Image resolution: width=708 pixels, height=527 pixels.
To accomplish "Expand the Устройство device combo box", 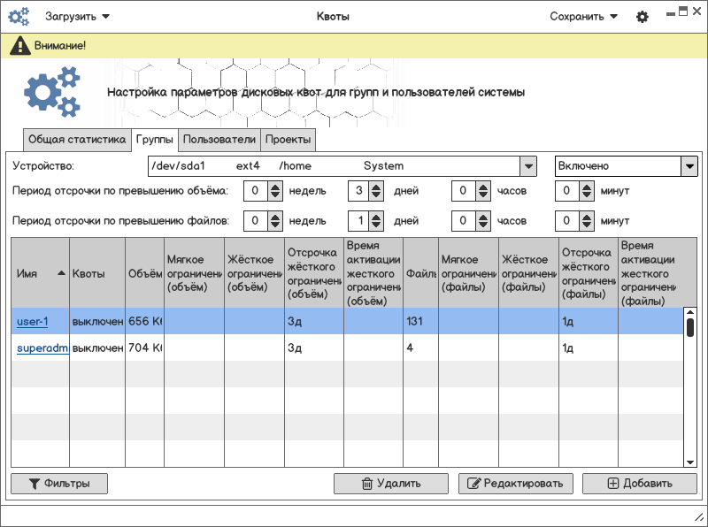I will pos(527,166).
